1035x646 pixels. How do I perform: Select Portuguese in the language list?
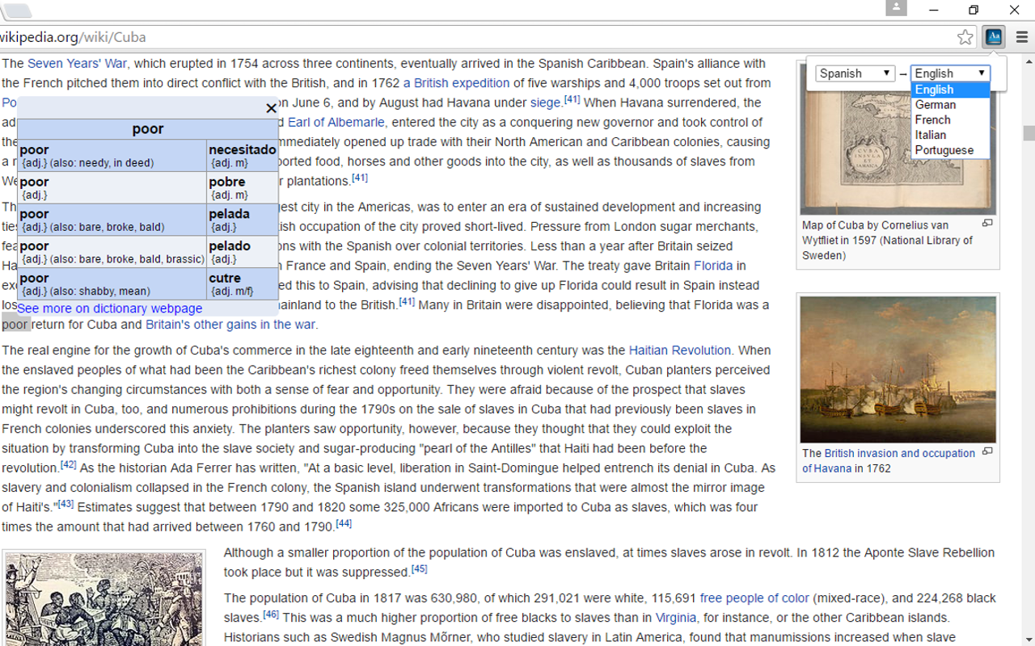(x=950, y=150)
